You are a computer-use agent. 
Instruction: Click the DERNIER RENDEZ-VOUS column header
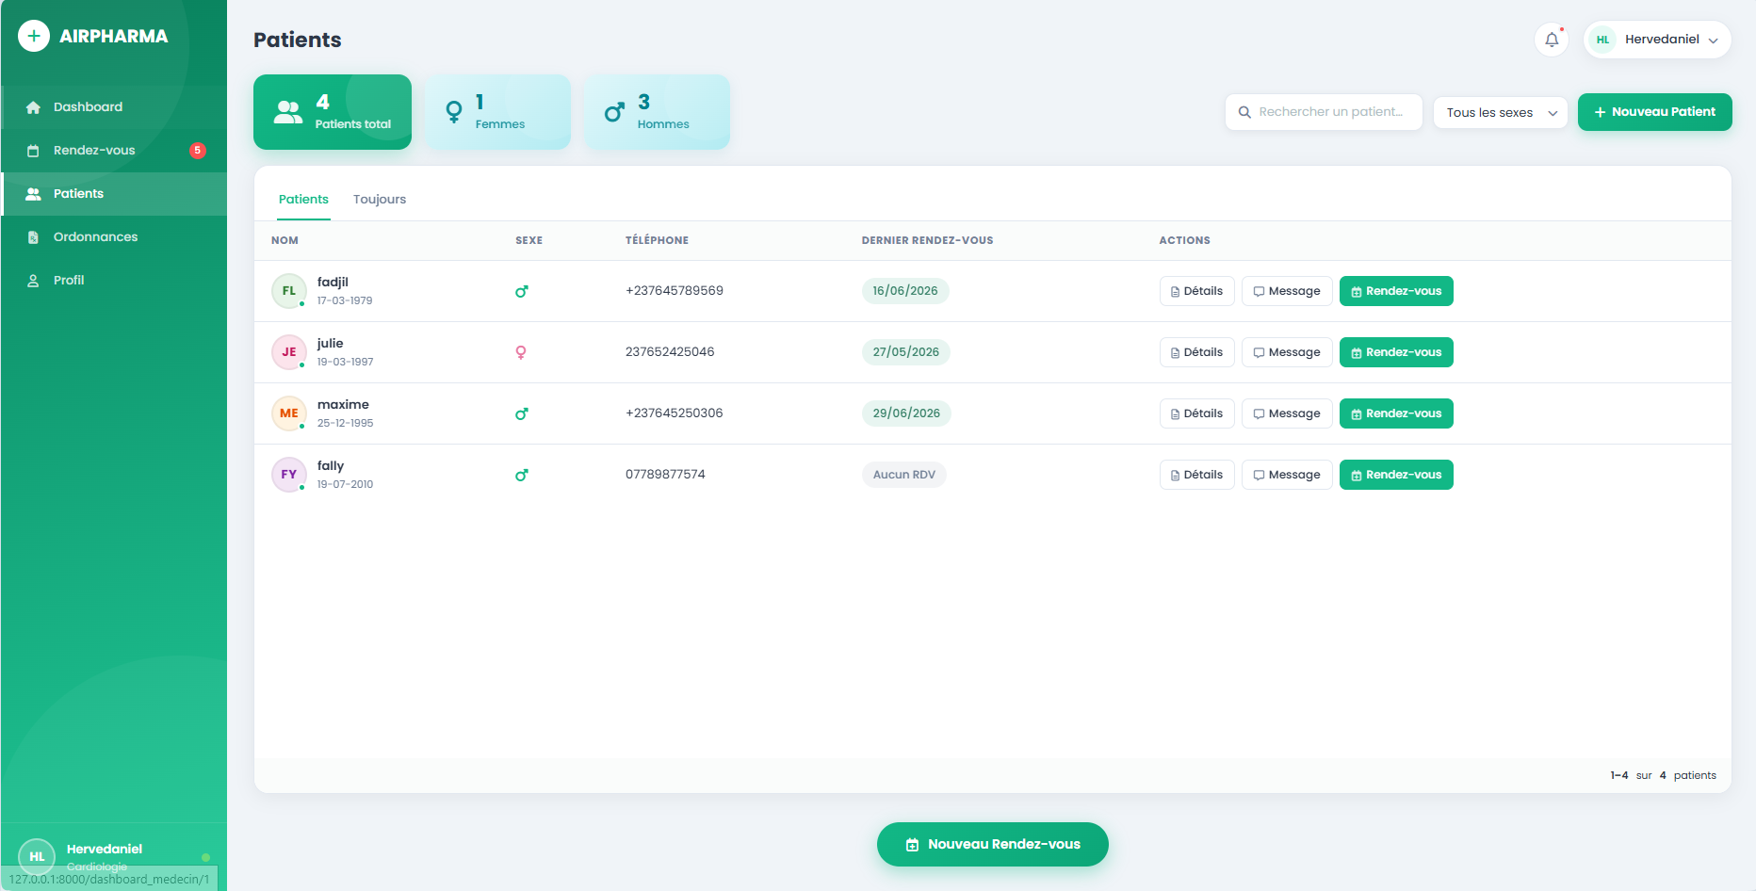tap(927, 241)
